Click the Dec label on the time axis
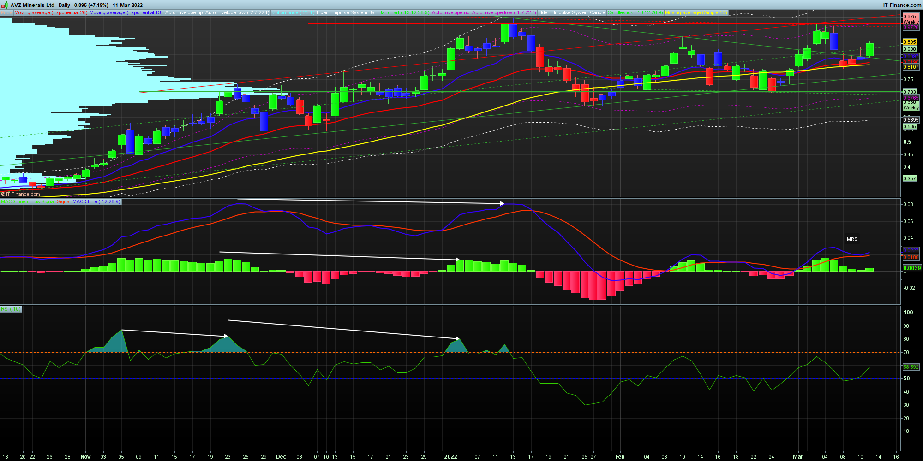This screenshot has height=461, width=923. [281, 457]
